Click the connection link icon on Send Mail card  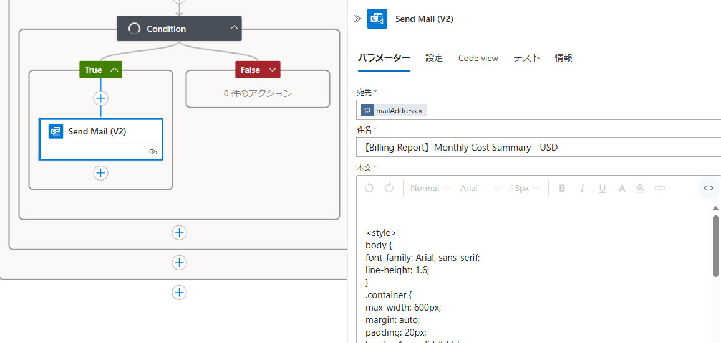tap(153, 151)
